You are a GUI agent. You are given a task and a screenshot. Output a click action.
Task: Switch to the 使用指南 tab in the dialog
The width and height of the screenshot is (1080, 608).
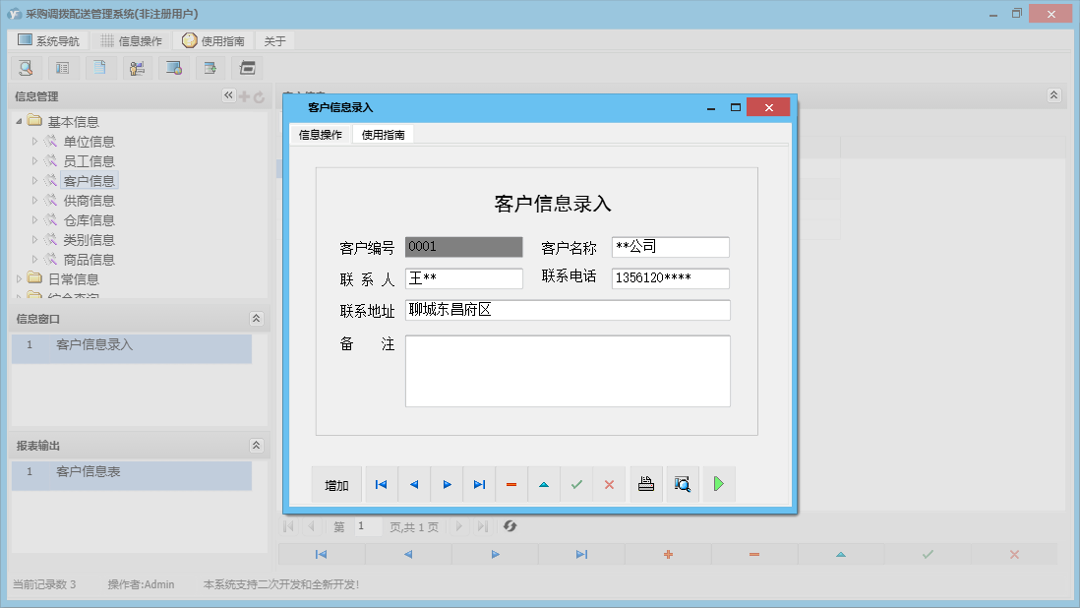coord(382,134)
